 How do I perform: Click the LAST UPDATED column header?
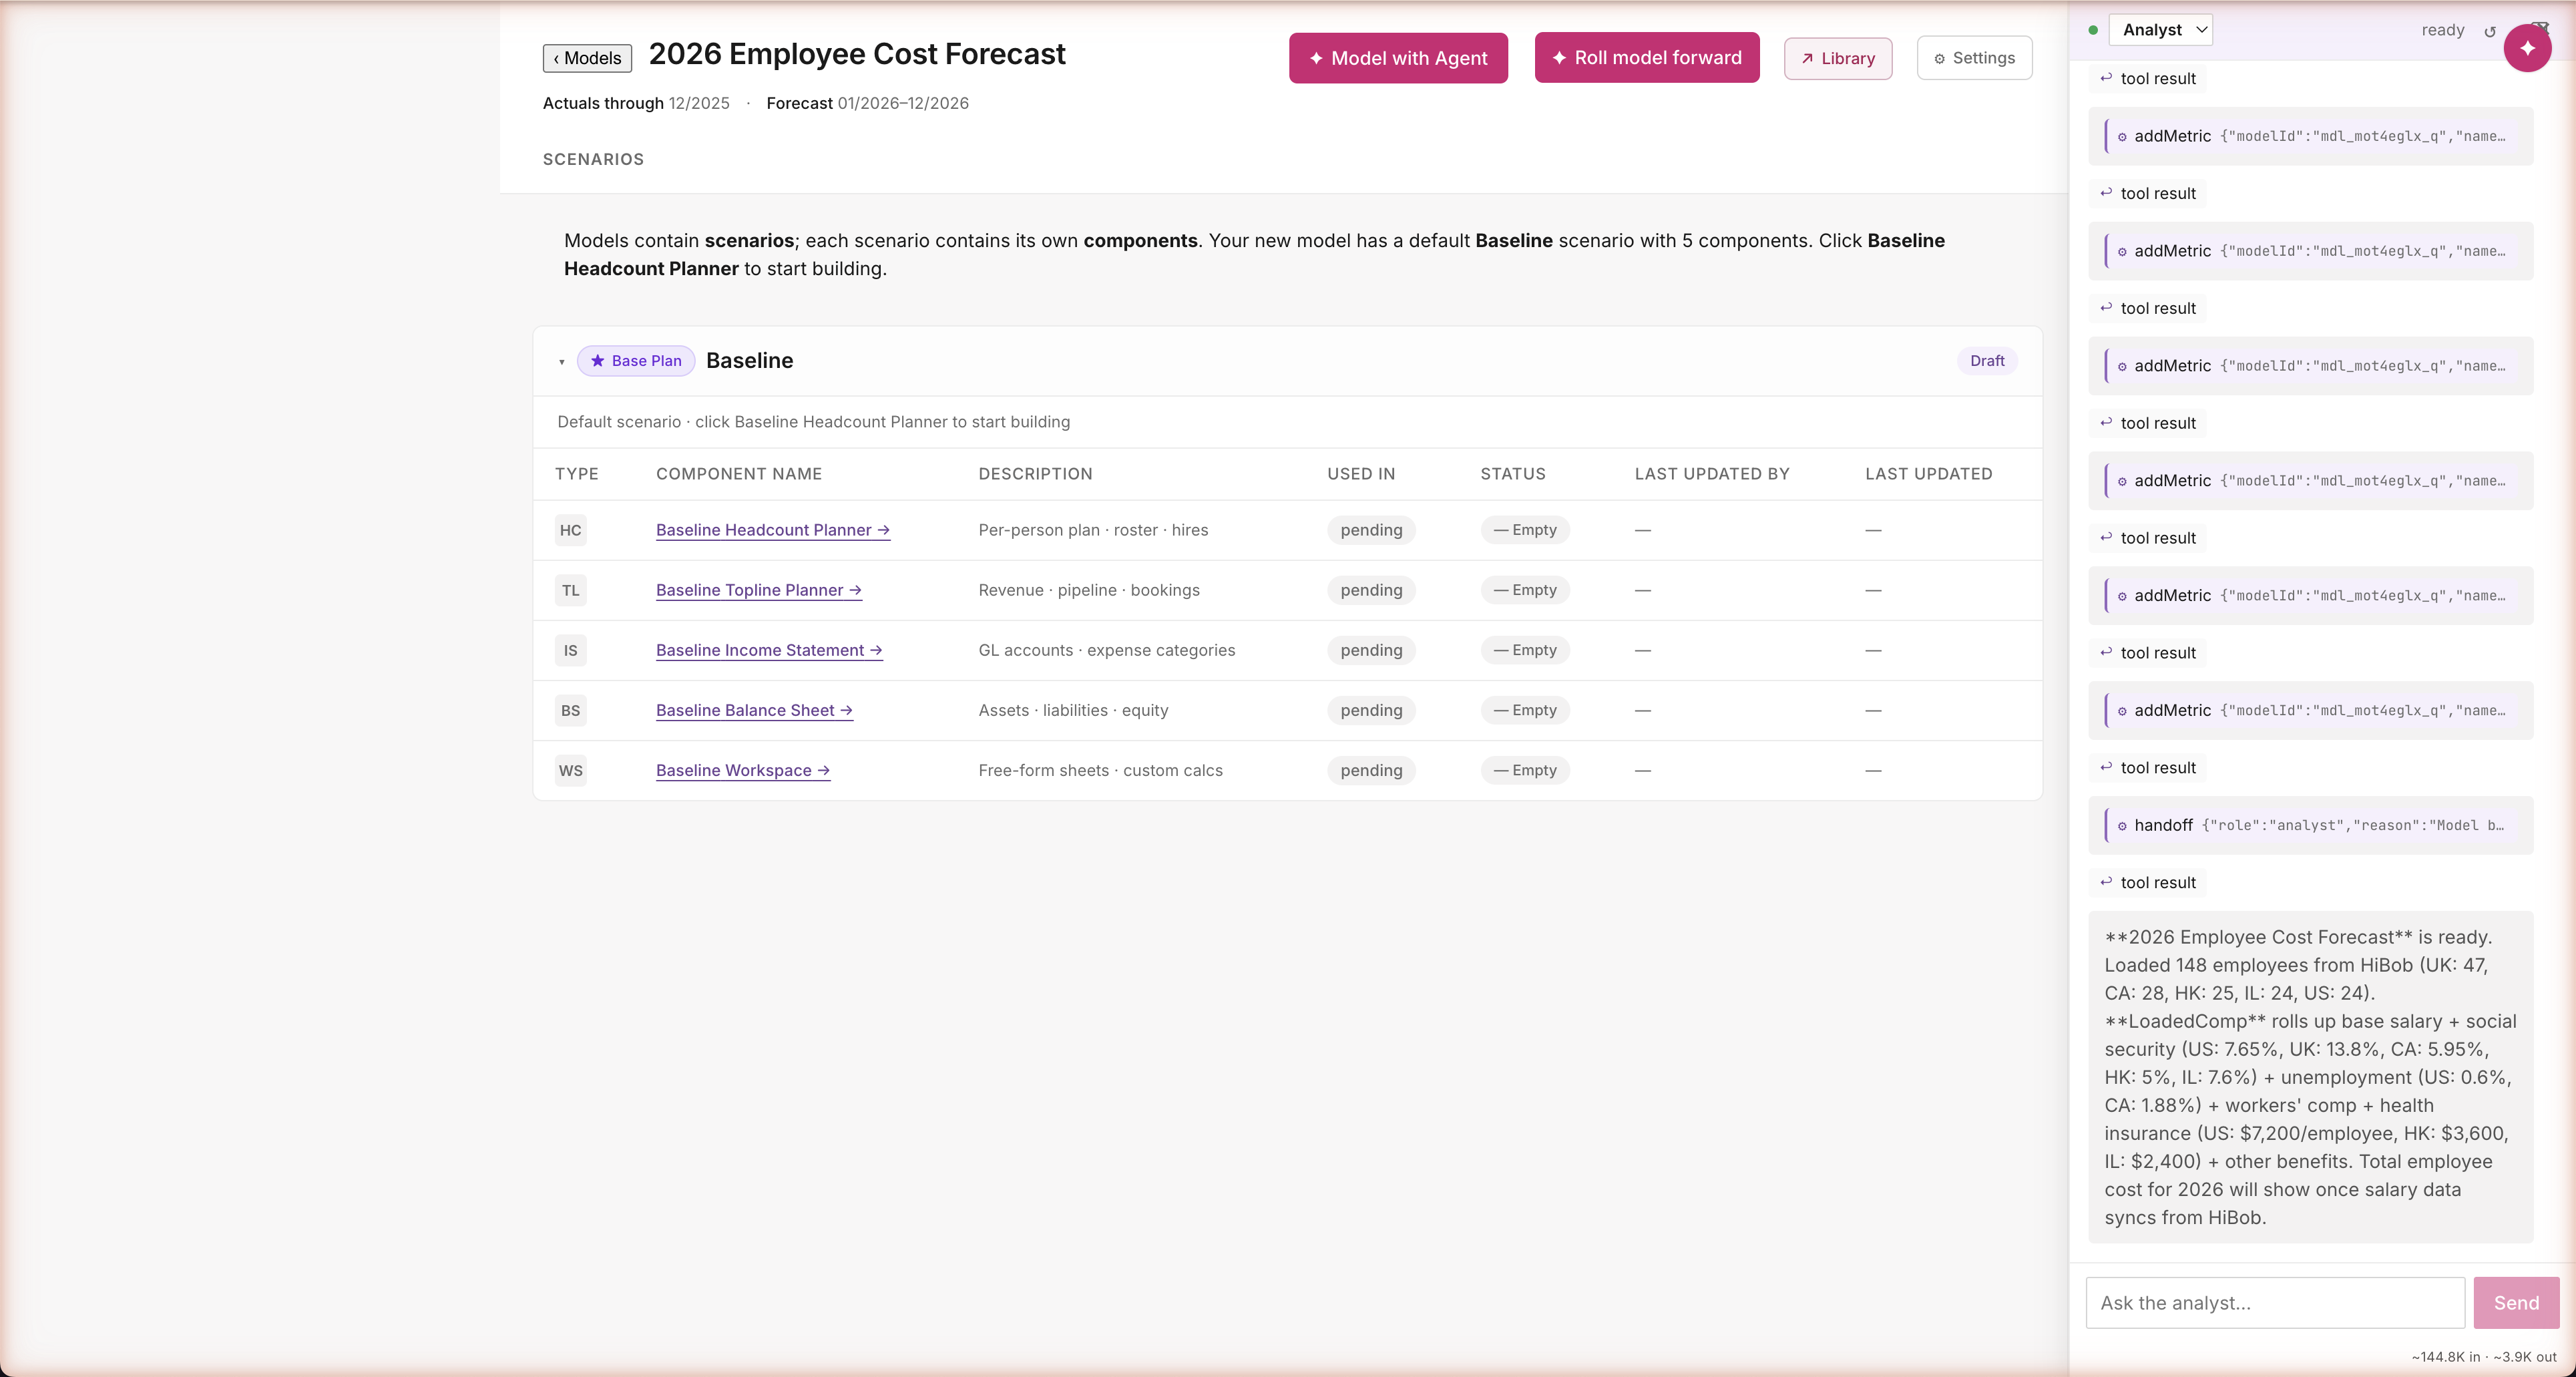coord(1928,474)
